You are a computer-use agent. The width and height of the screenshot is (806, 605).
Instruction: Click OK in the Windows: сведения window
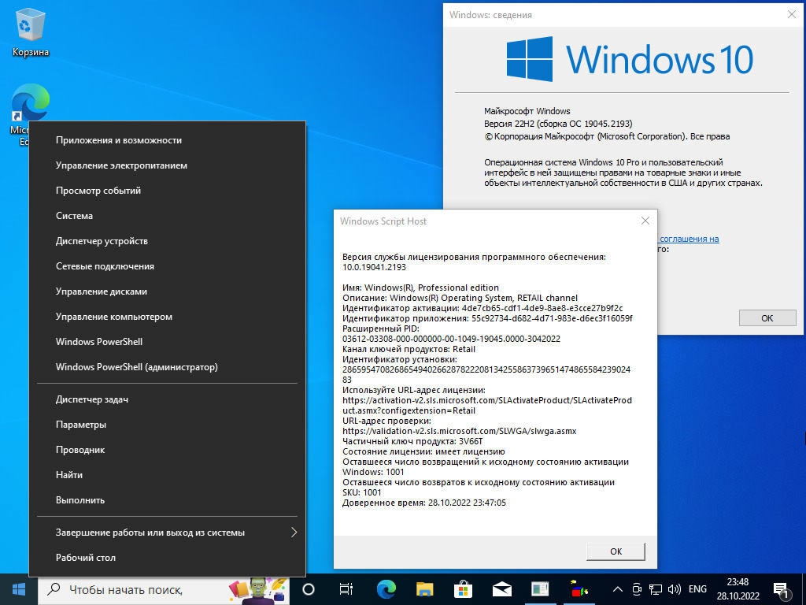(767, 318)
